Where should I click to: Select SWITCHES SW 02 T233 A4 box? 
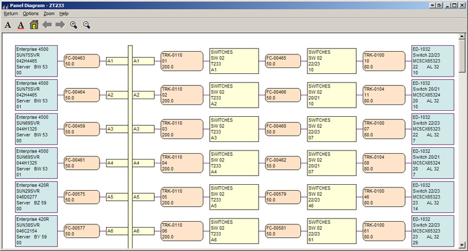[x=234, y=163]
